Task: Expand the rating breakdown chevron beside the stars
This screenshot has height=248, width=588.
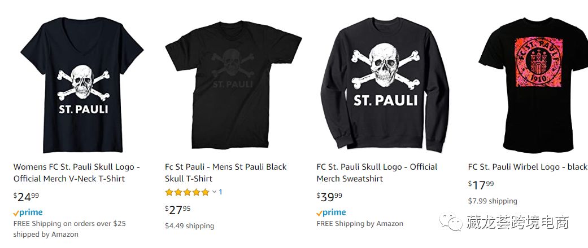Action: pyautogui.click(x=214, y=192)
